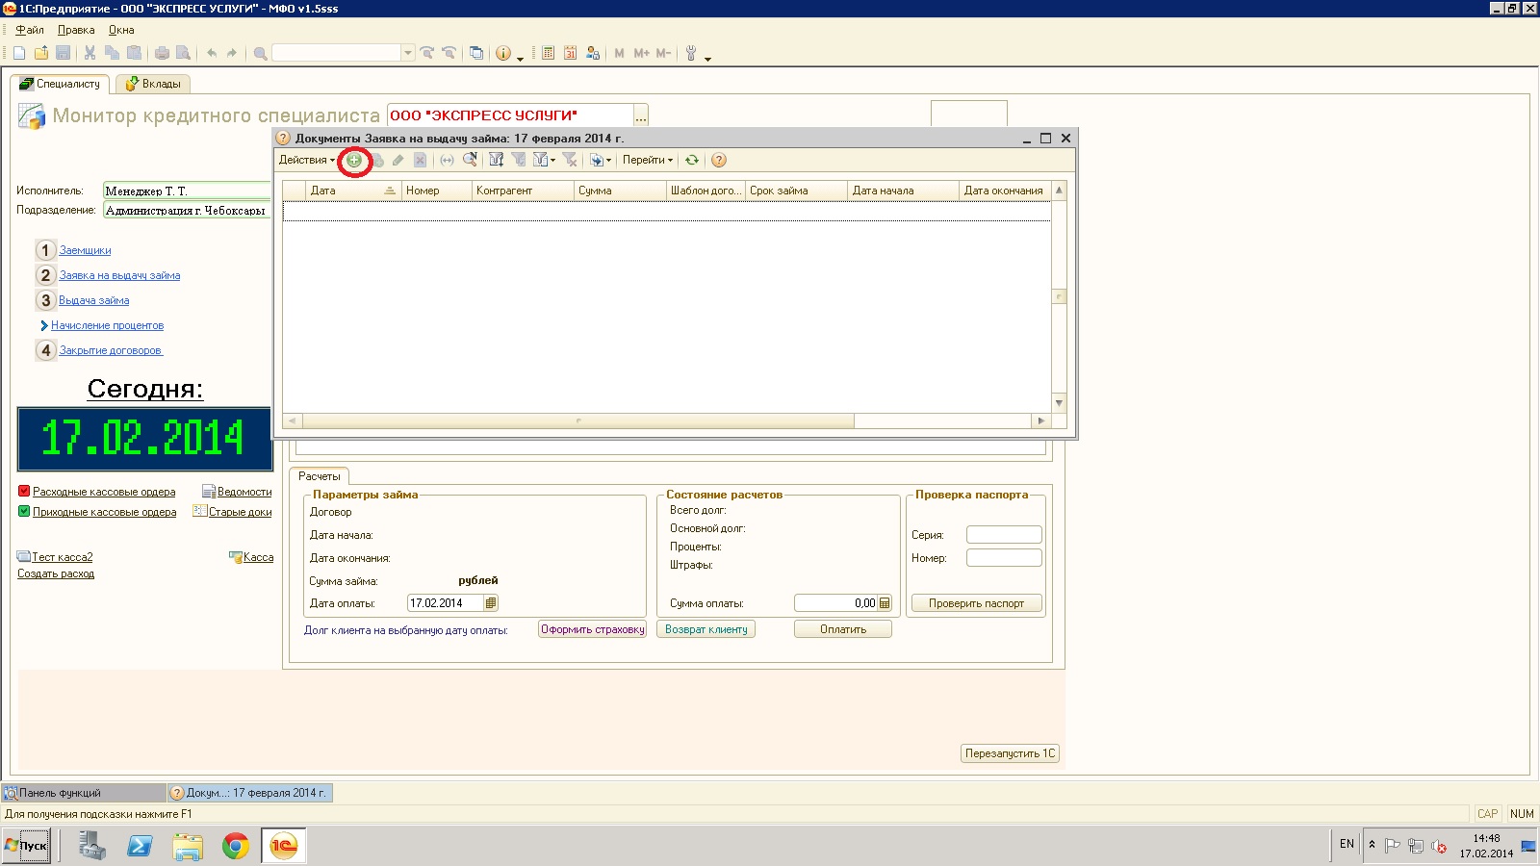Click the 1C icon in taskbar
Screen dimensions: 1540x866
pos(283,846)
